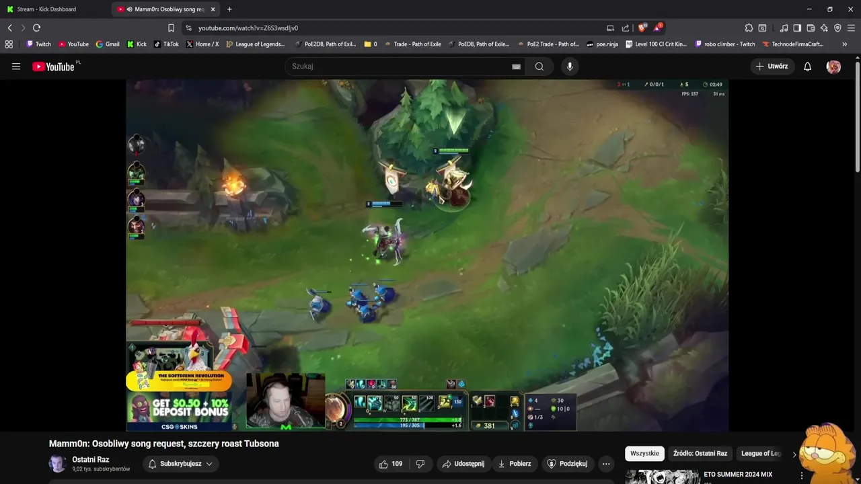Click the Podziękuj thanks button

(x=567, y=464)
